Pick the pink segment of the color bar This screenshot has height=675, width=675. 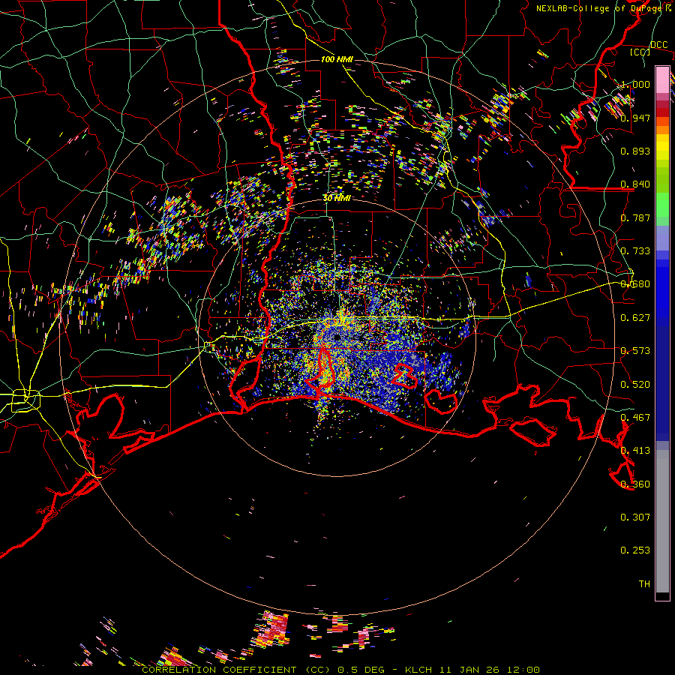[x=662, y=79]
